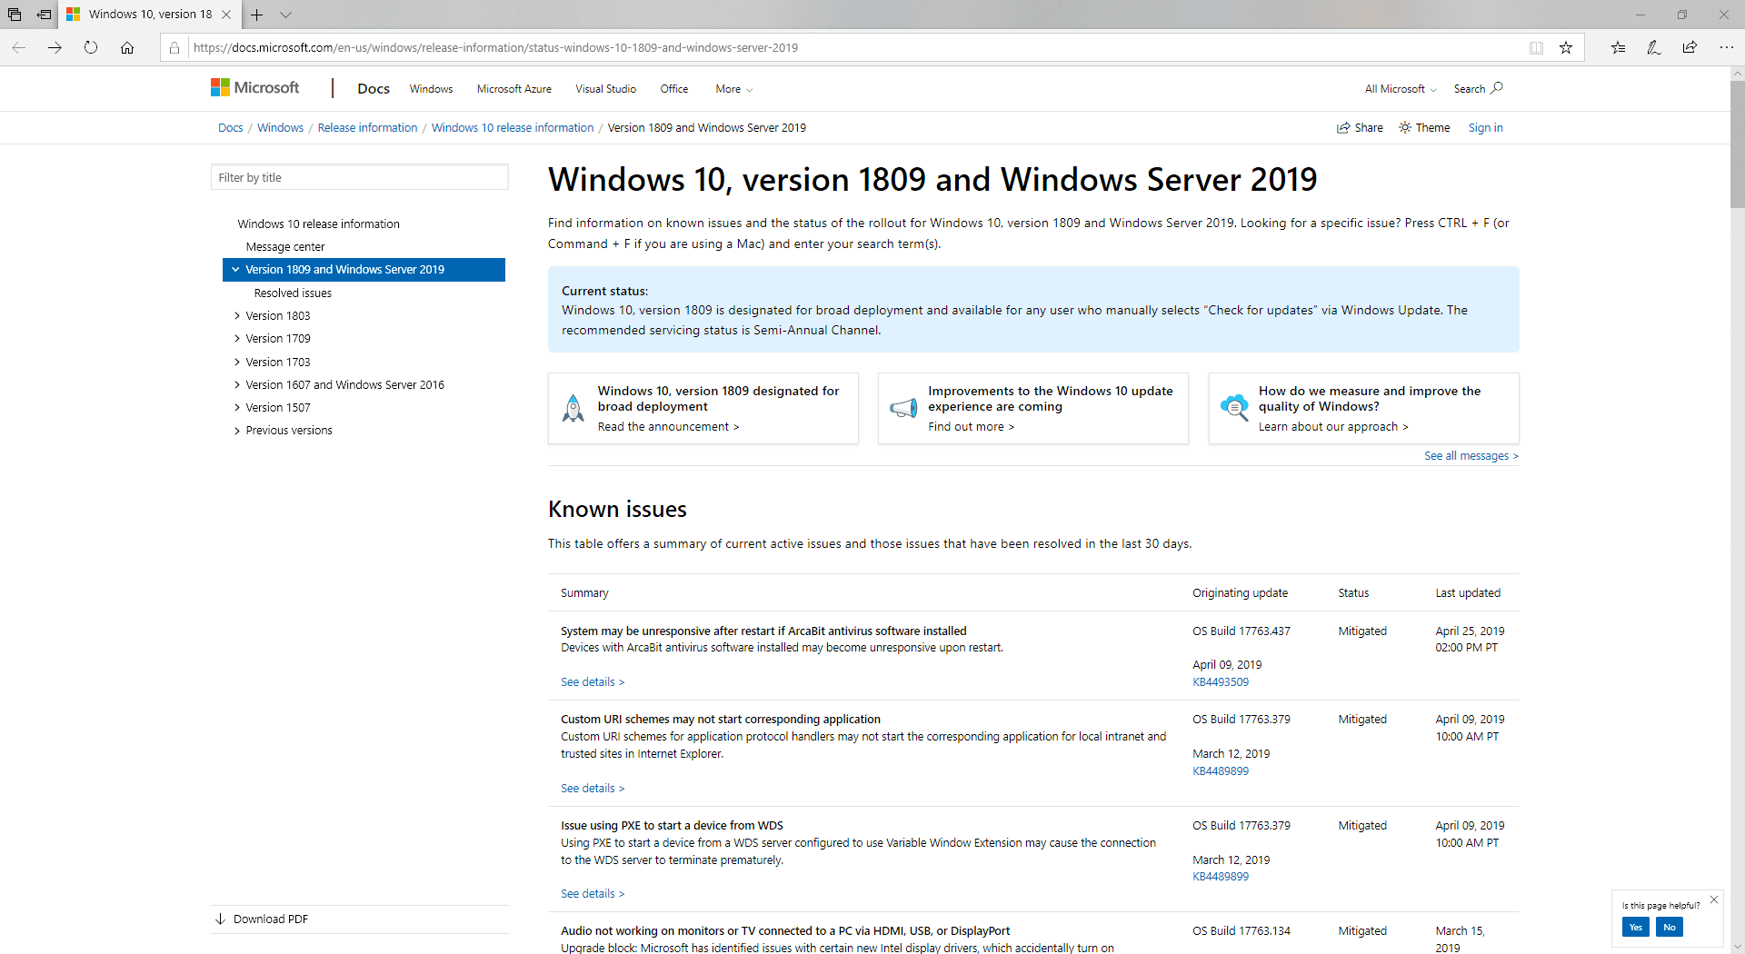The width and height of the screenshot is (1745, 954).
Task: Open browser settings ellipsis menu
Action: 1726,48
